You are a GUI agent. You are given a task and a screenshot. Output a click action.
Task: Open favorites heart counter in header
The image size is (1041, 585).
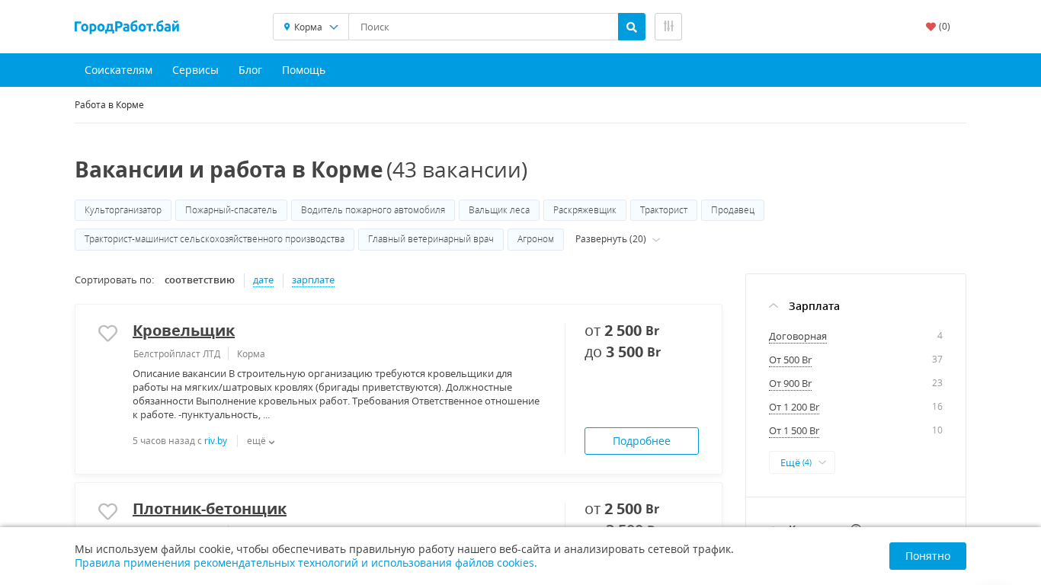tap(938, 27)
